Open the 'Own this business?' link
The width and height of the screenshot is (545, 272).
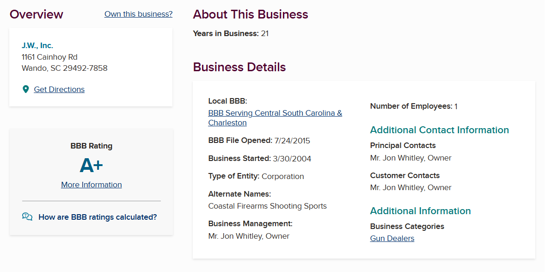[x=138, y=14]
